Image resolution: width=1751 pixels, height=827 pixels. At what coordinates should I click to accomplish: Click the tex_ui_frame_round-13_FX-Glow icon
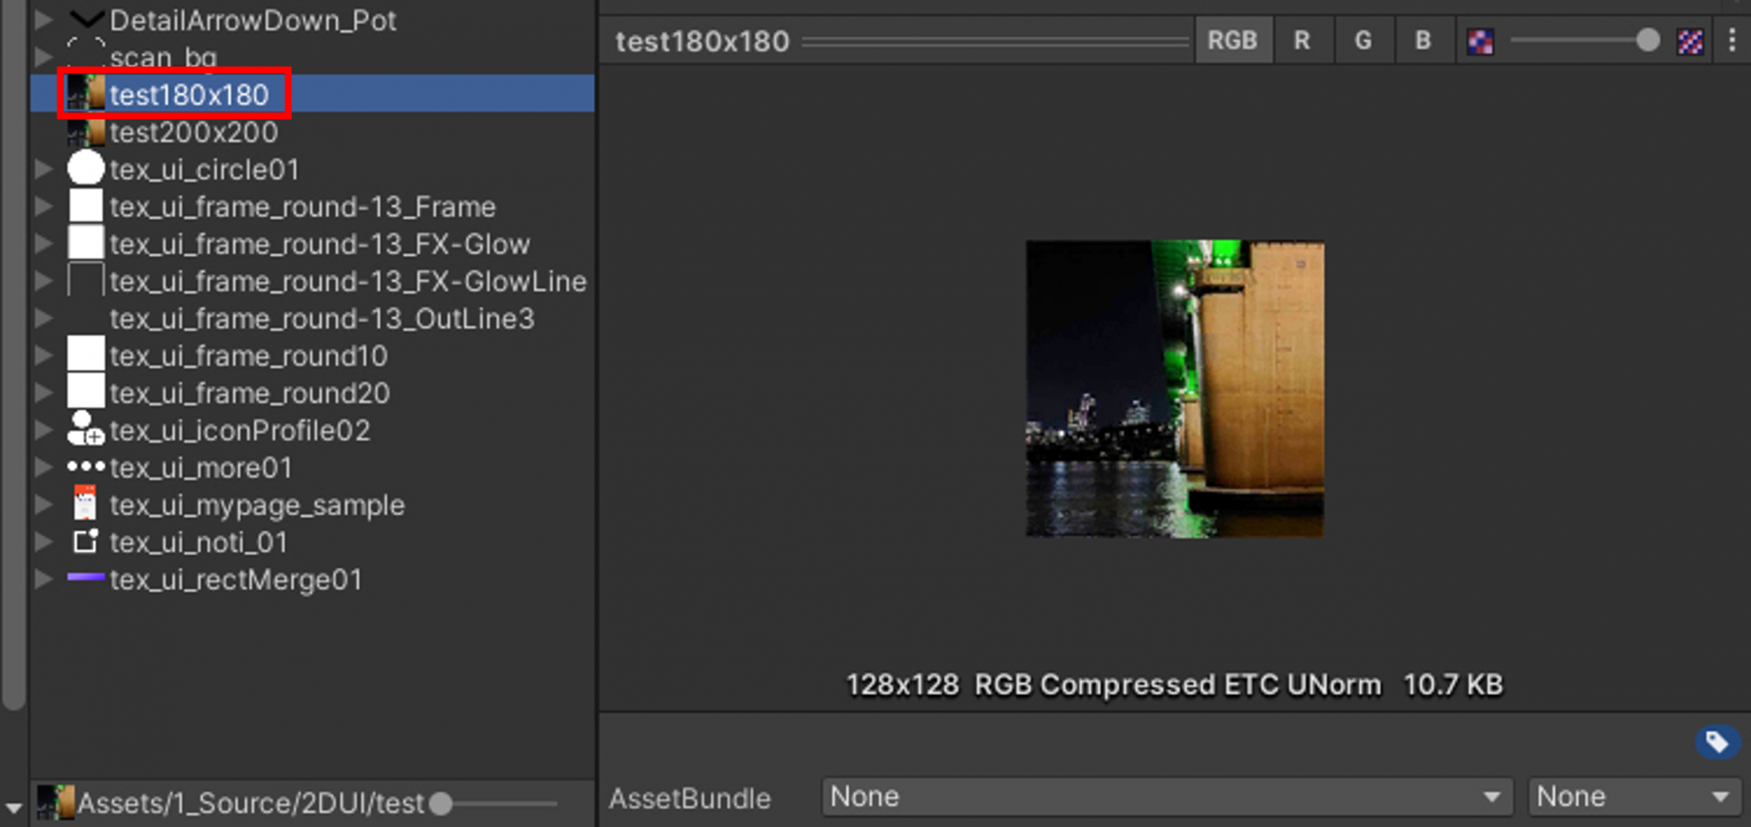pyautogui.click(x=86, y=243)
